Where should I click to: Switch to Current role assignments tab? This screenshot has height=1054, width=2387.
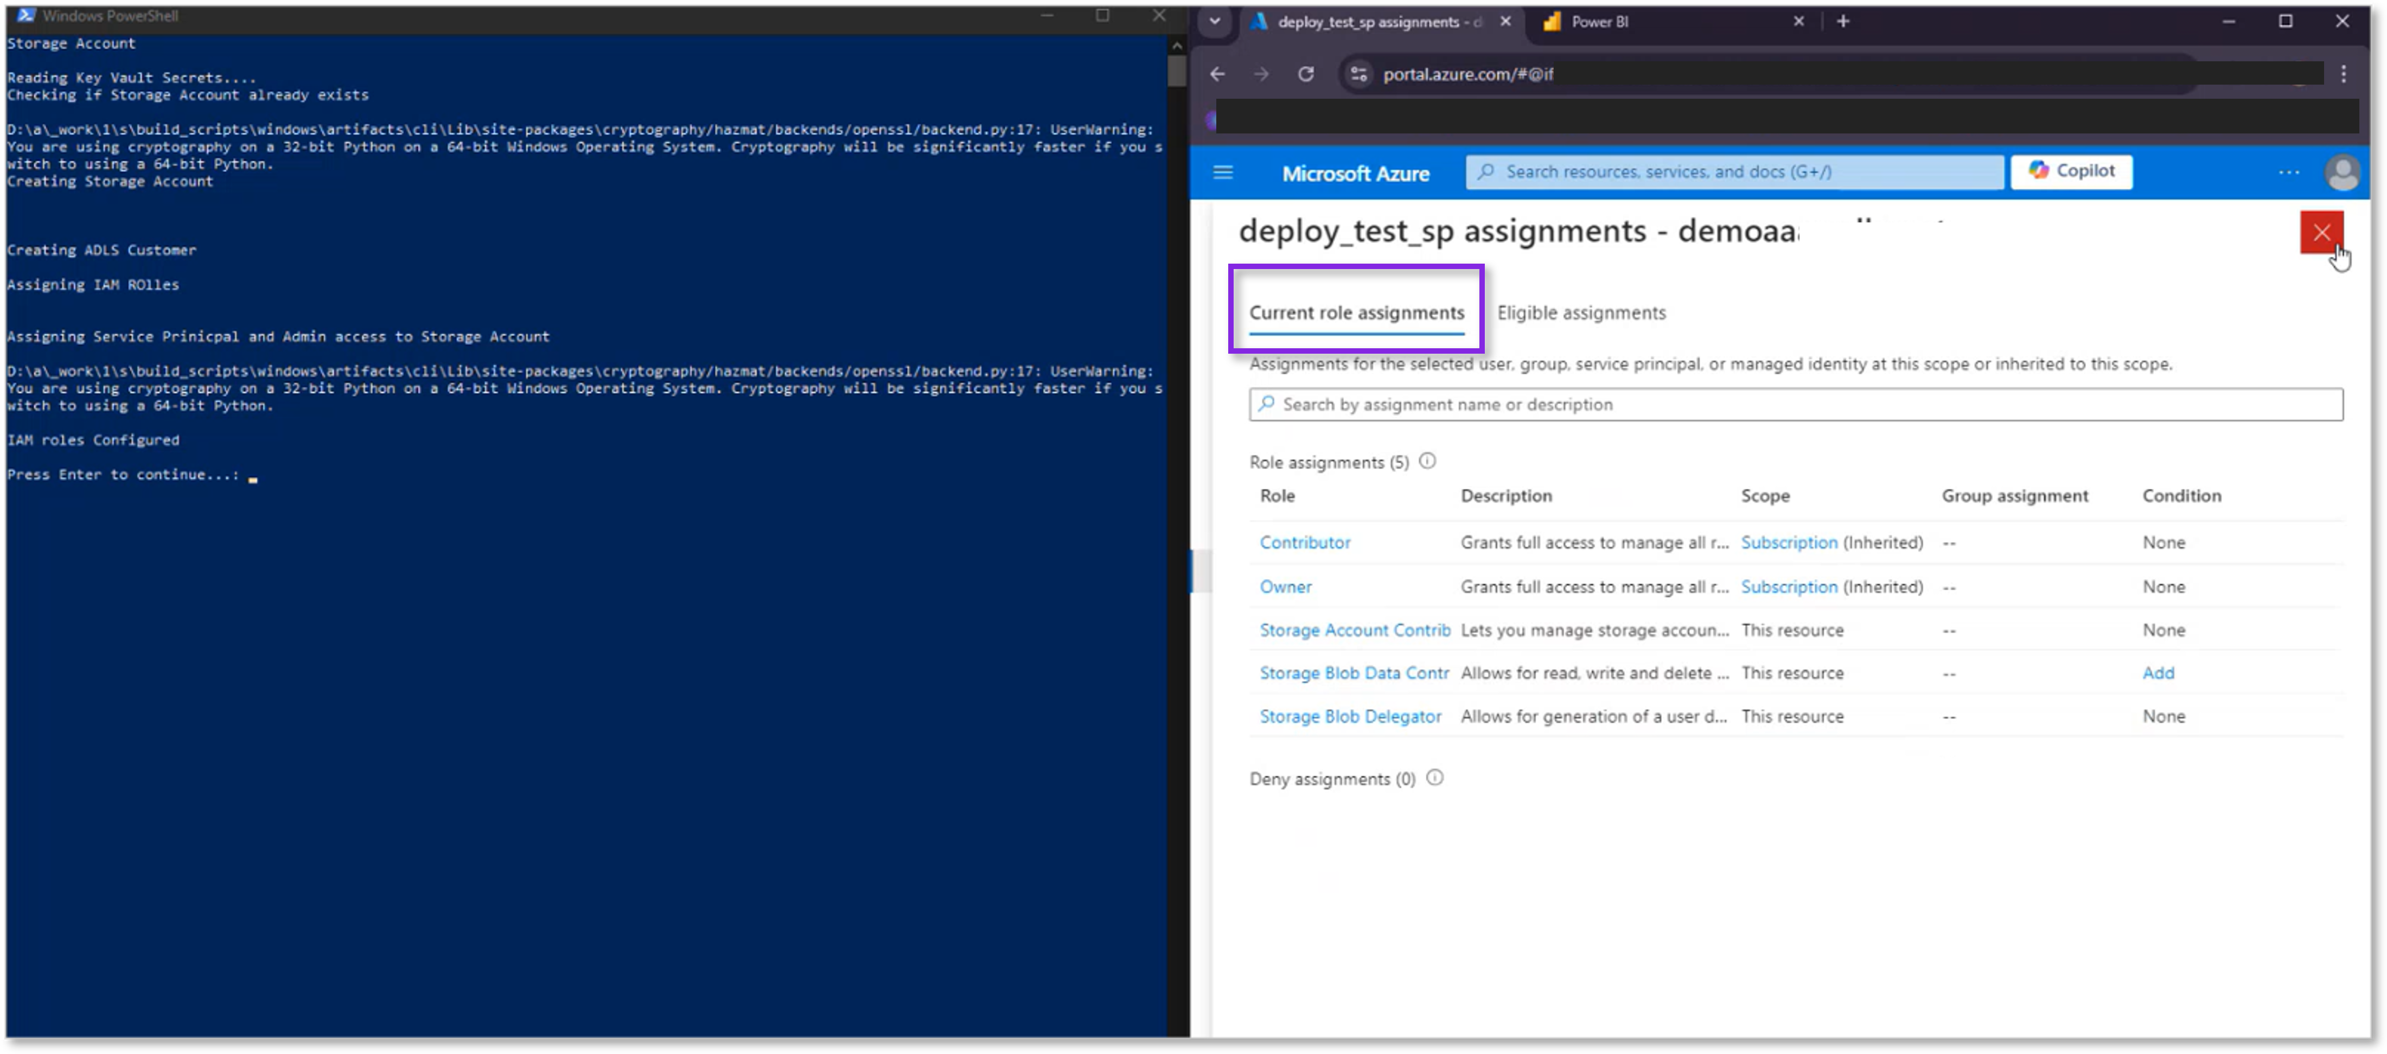click(1356, 313)
